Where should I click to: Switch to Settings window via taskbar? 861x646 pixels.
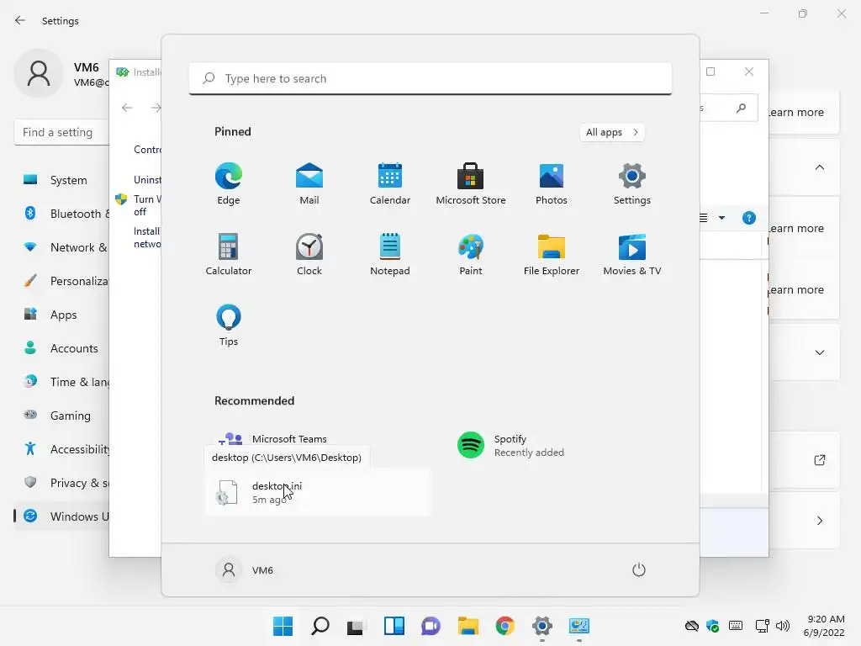click(542, 626)
